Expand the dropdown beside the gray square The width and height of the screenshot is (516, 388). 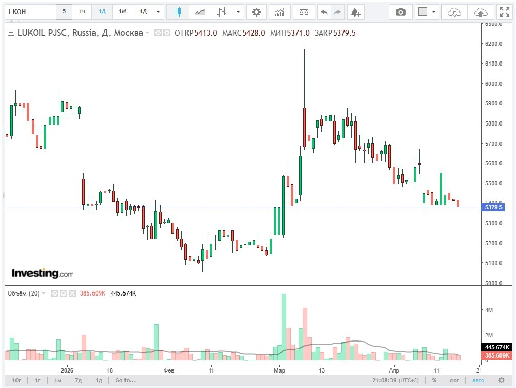point(434,12)
